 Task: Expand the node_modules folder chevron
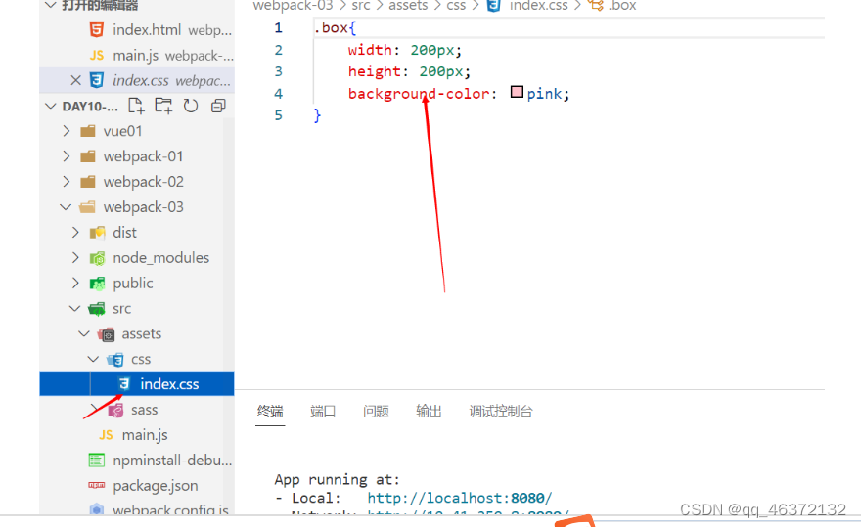click(75, 258)
